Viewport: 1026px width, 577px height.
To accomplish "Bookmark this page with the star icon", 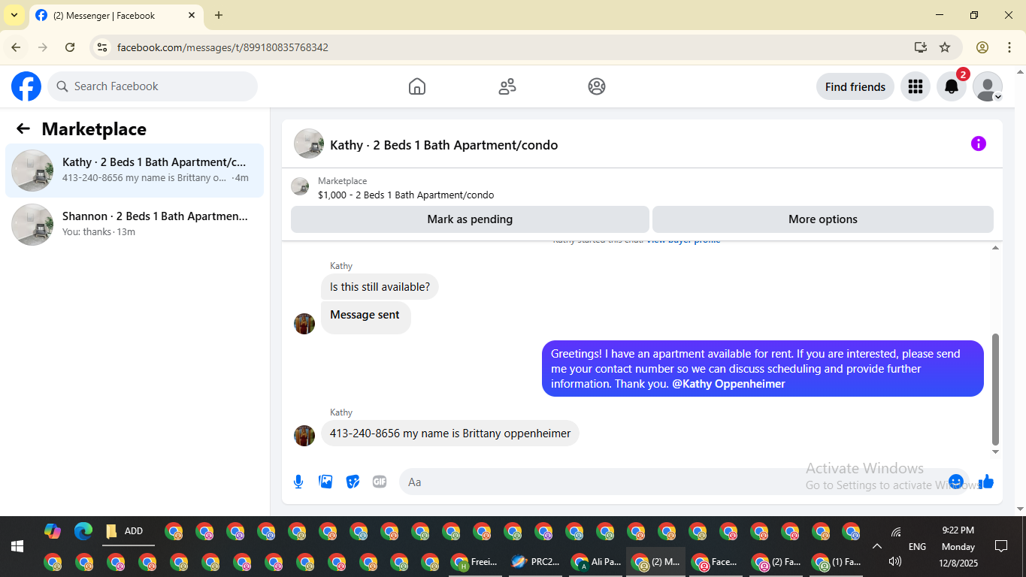I will click(x=945, y=47).
